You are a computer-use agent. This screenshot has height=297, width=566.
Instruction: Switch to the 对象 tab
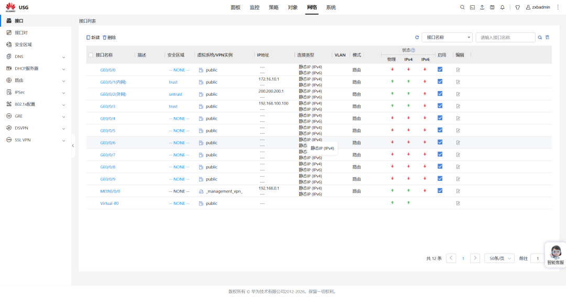tap(293, 7)
